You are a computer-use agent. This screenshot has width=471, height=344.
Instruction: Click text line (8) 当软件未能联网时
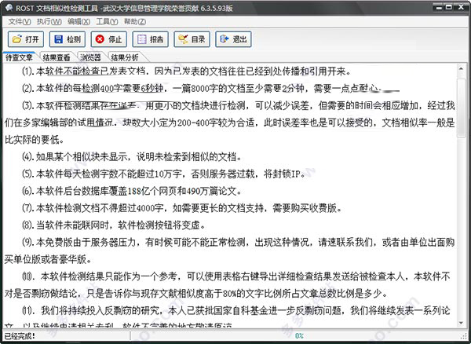(114, 225)
